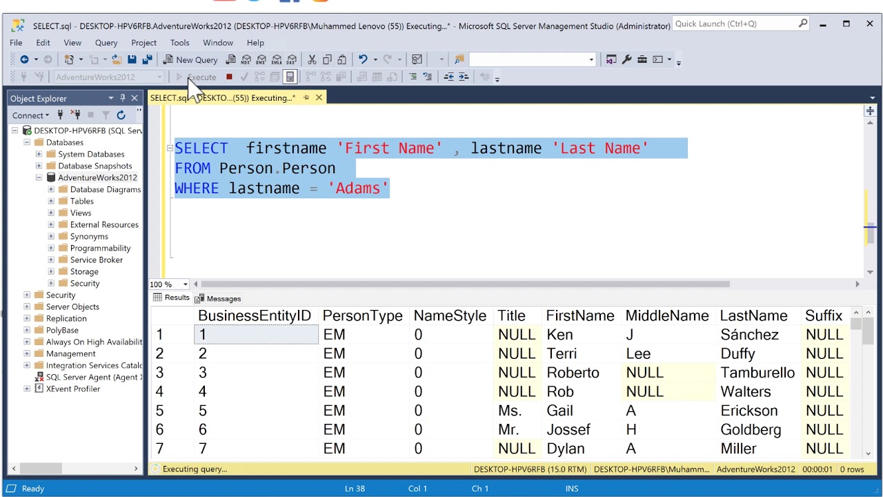Open the Toolbox icon
This screenshot has width=883, height=497.
[x=642, y=59]
